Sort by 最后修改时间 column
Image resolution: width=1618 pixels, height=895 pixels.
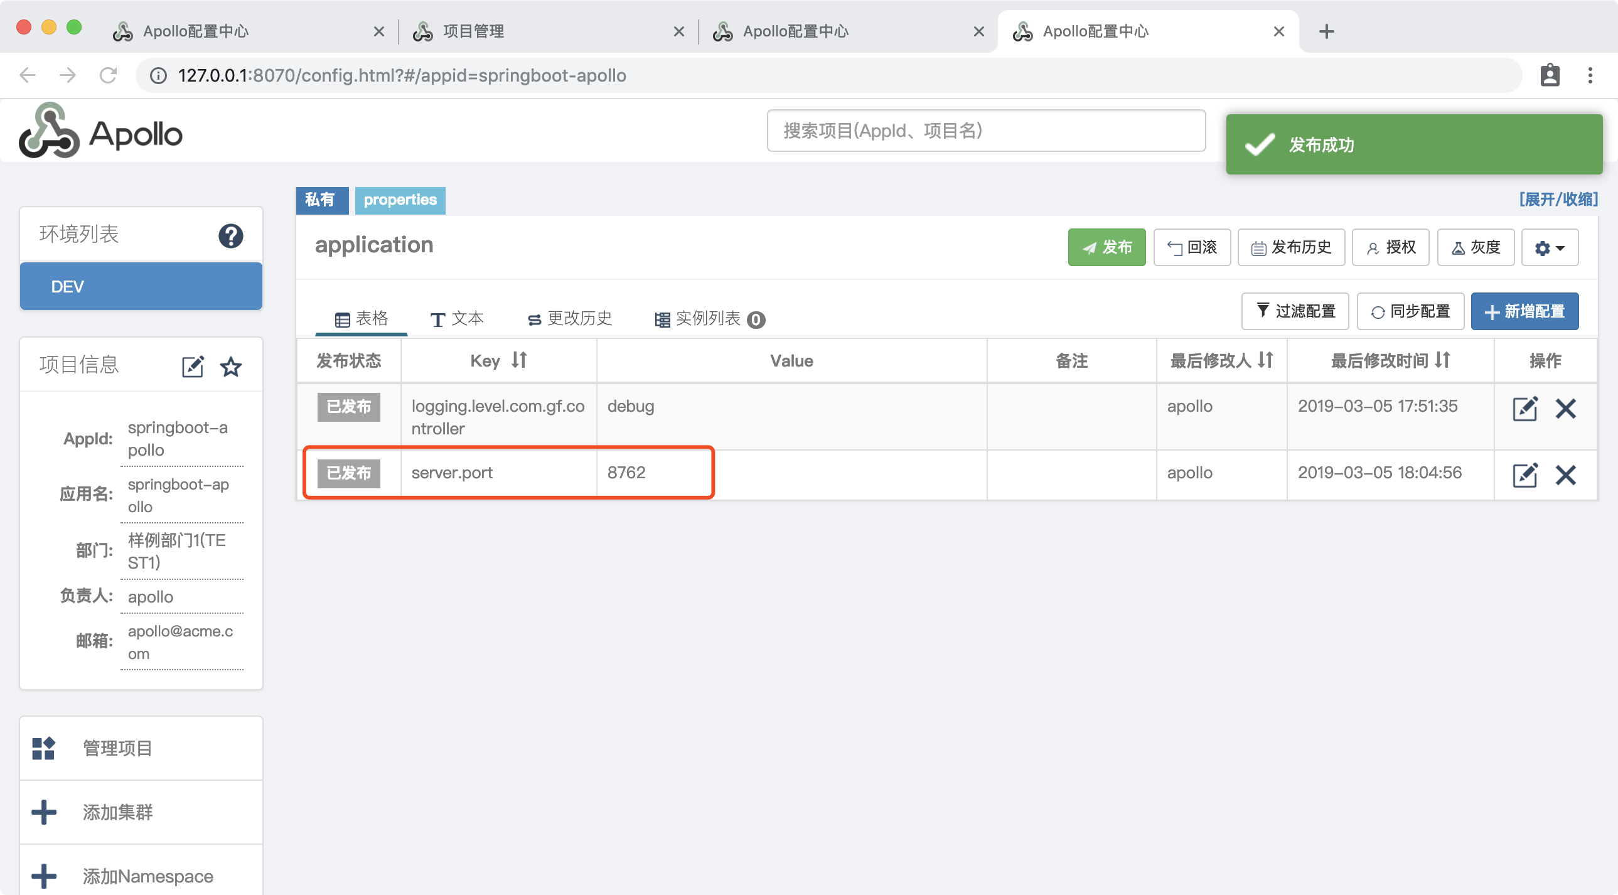pyautogui.click(x=1442, y=360)
